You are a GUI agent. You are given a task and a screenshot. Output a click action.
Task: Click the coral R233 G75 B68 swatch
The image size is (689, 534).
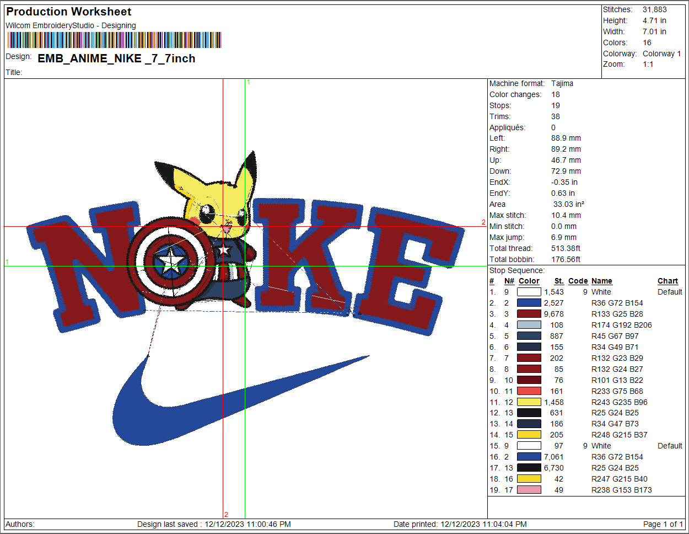click(529, 391)
